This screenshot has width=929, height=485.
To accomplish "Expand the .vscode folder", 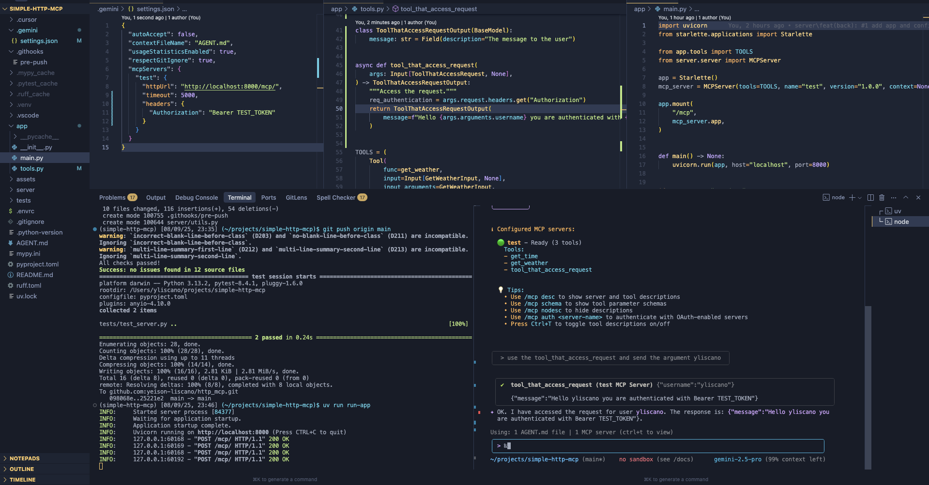I will click(x=28, y=115).
